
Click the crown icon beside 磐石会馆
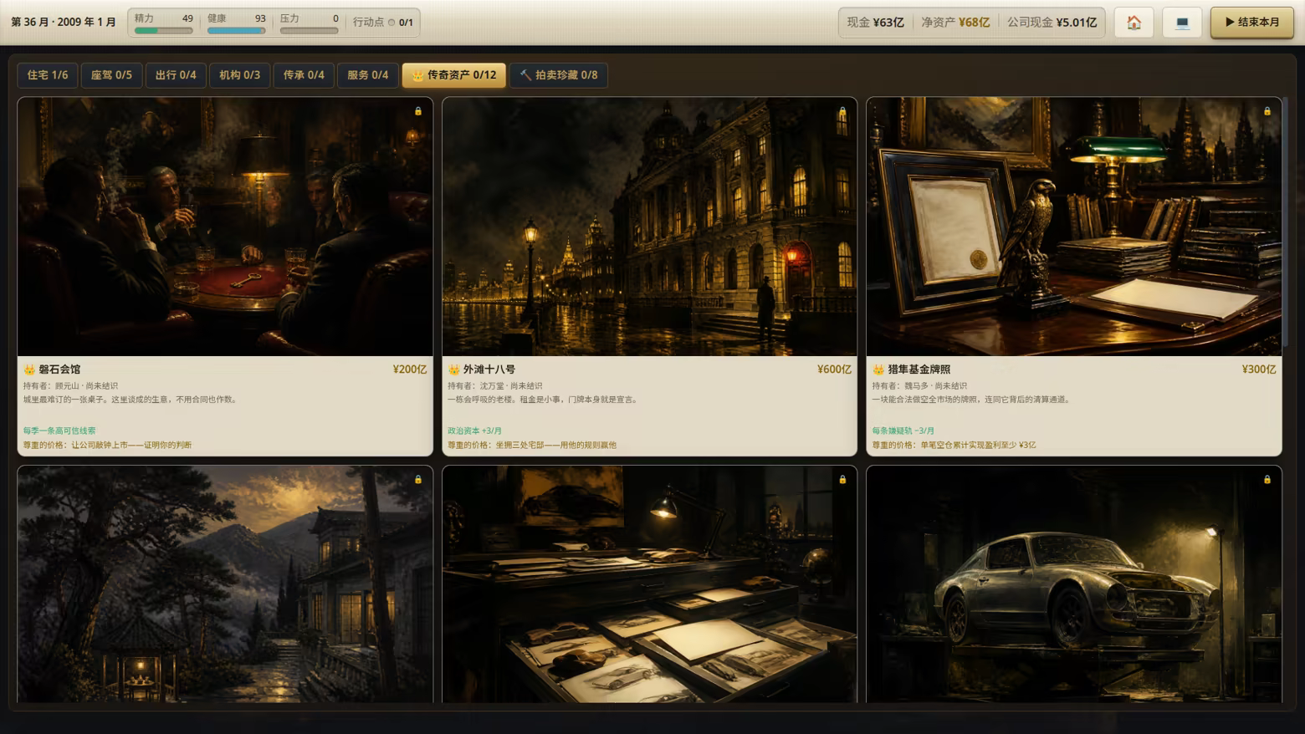pyautogui.click(x=29, y=370)
